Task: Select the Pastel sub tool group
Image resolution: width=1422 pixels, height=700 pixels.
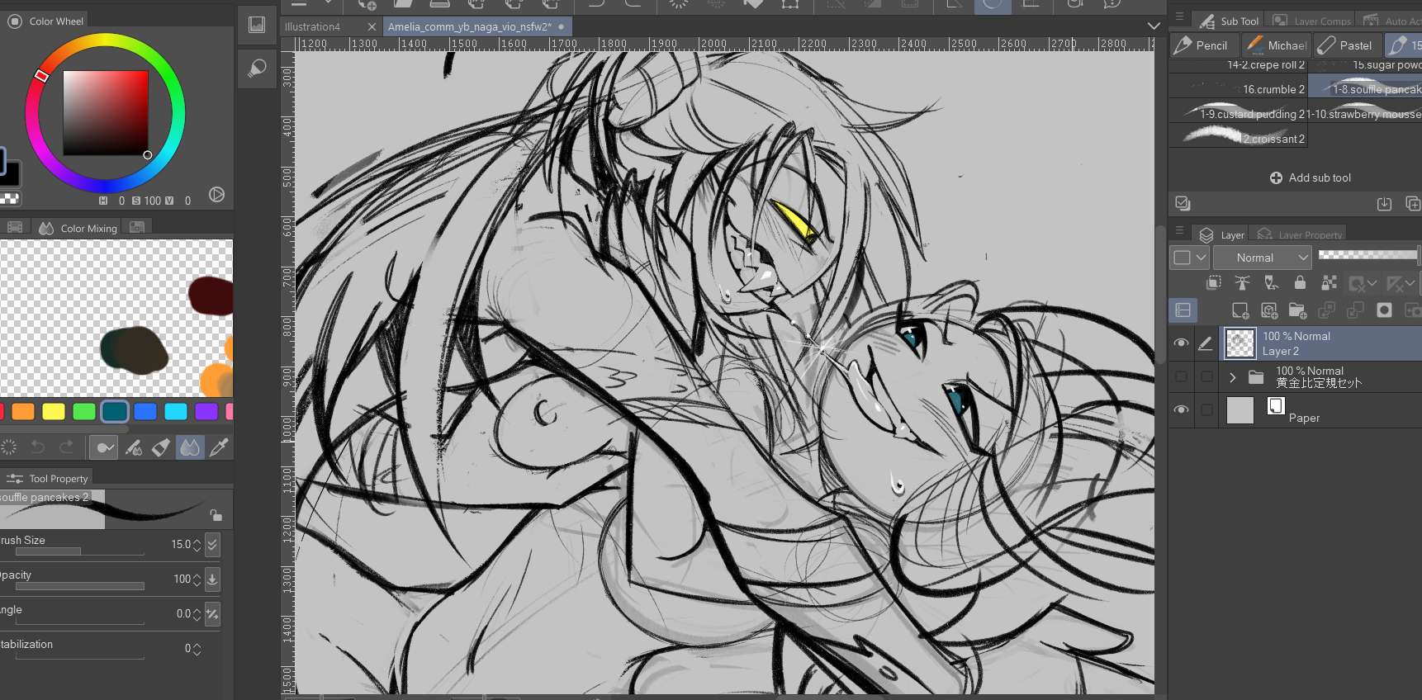Action: 1346,45
